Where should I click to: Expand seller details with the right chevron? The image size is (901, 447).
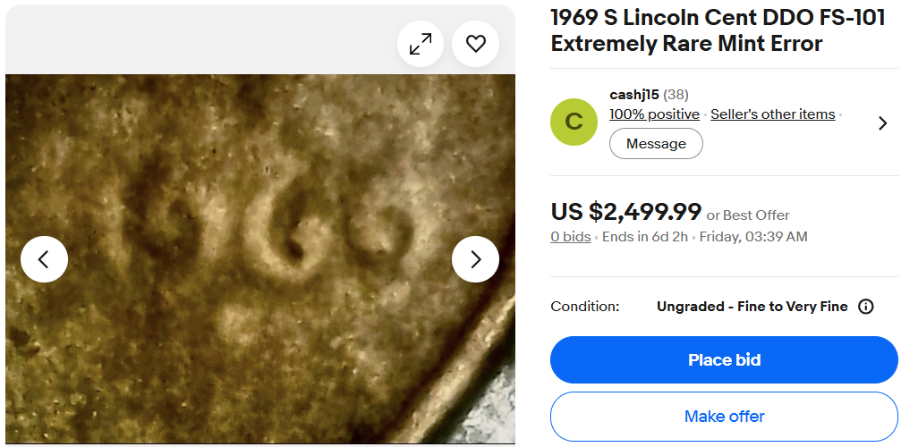point(882,122)
